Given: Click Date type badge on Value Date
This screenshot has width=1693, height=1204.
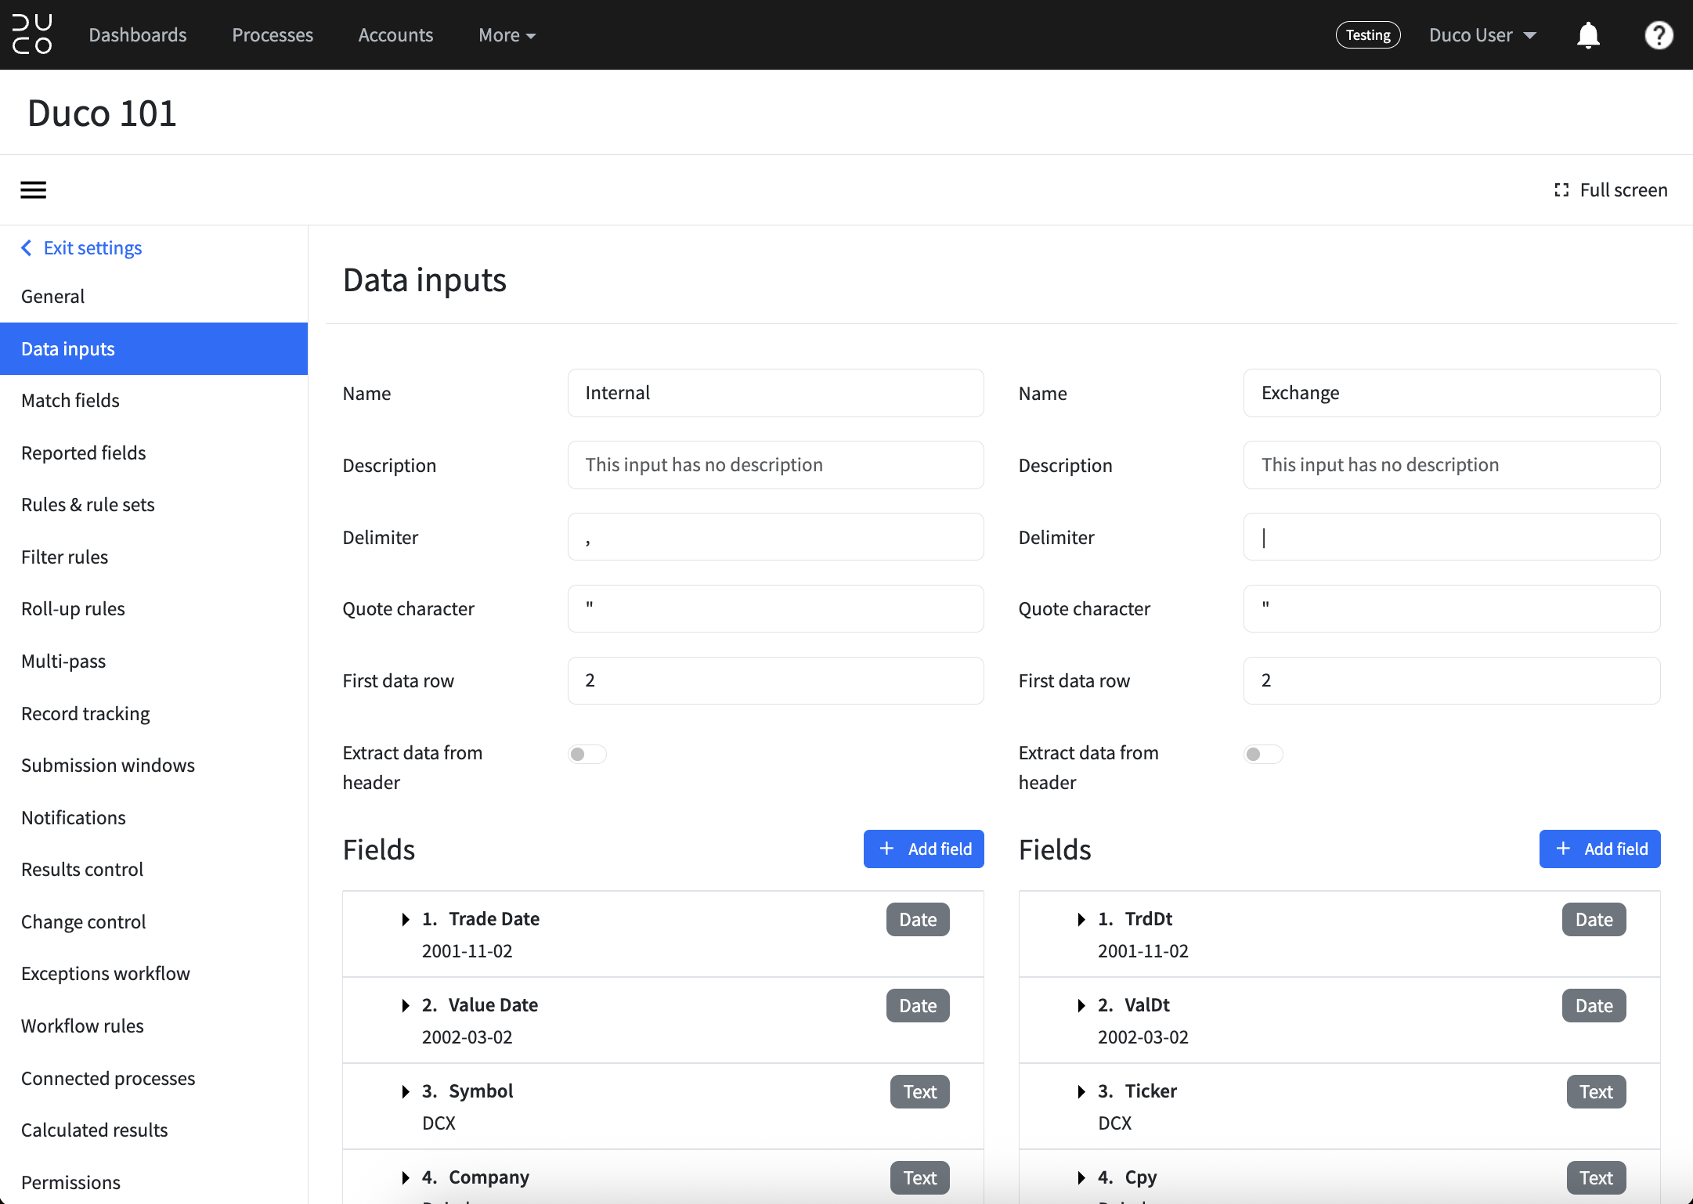Looking at the screenshot, I should tap(918, 1006).
